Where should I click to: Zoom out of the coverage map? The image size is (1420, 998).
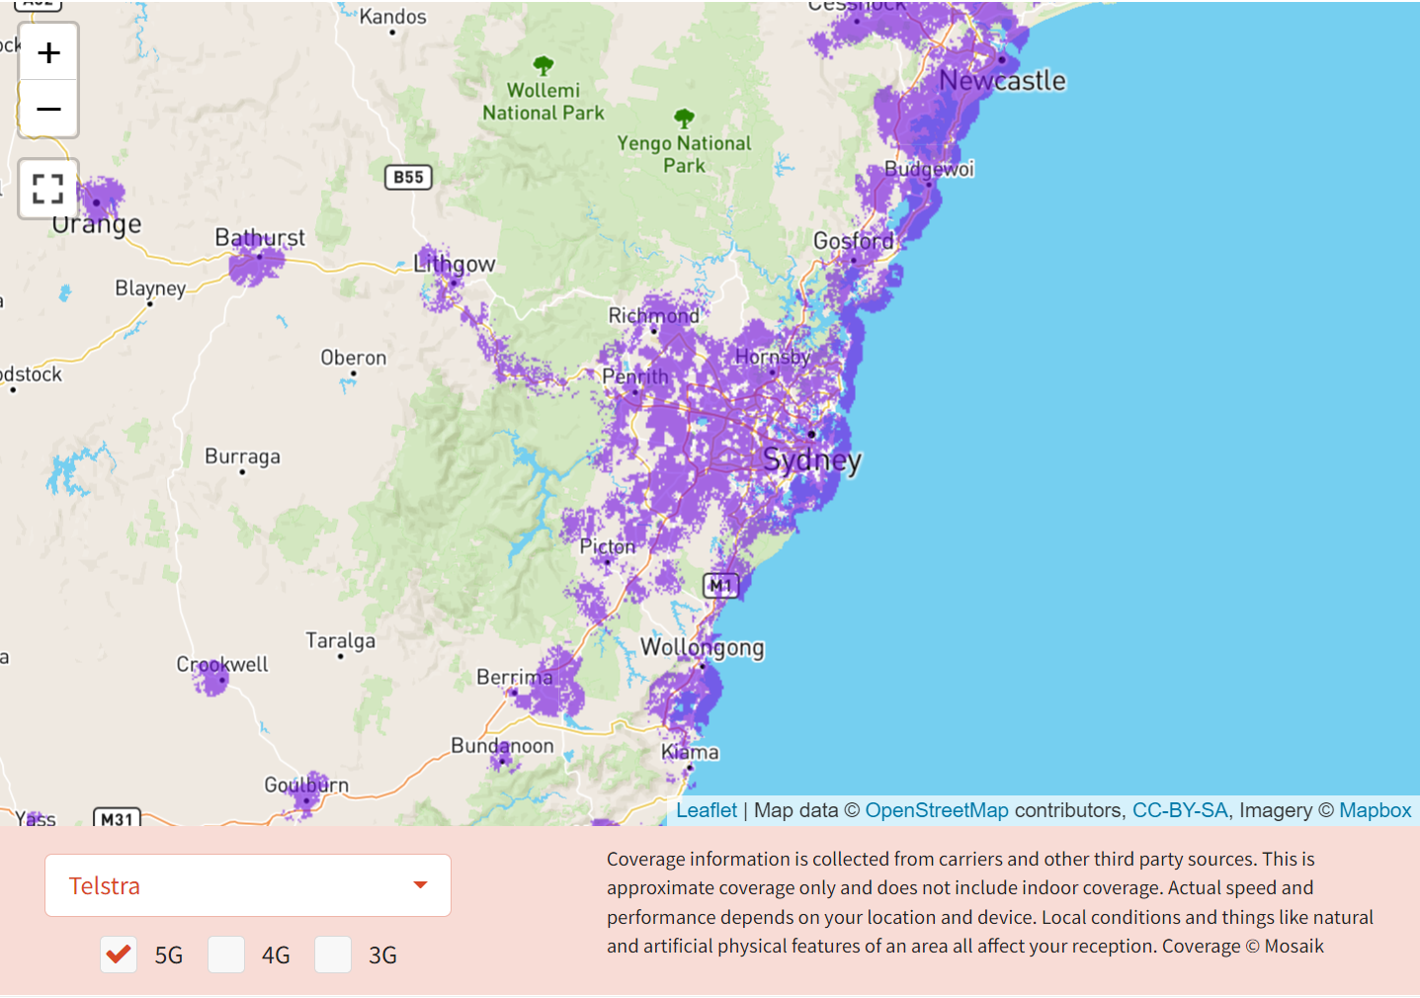coord(48,109)
